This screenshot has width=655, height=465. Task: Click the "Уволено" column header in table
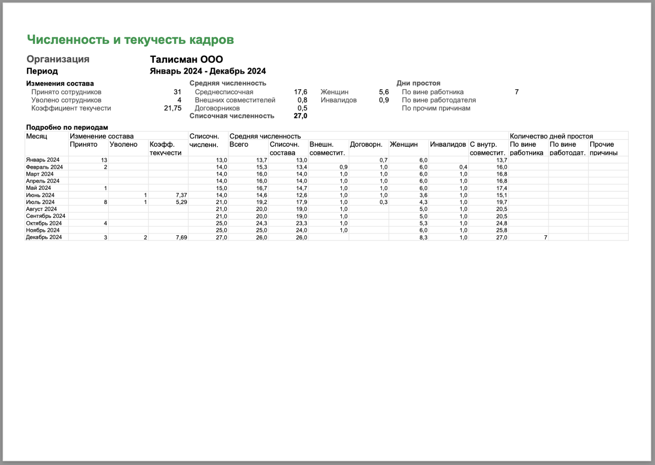pos(123,144)
